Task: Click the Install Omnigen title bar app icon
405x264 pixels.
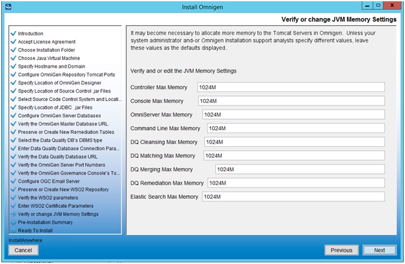Action: [8, 6]
